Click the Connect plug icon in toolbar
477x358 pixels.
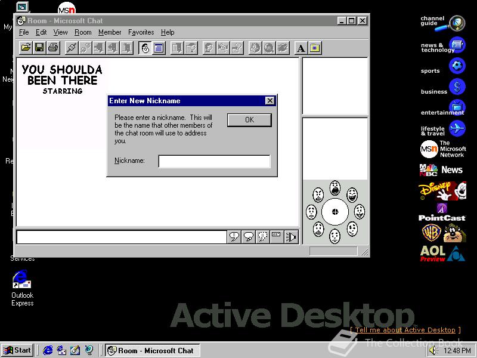pos(72,48)
